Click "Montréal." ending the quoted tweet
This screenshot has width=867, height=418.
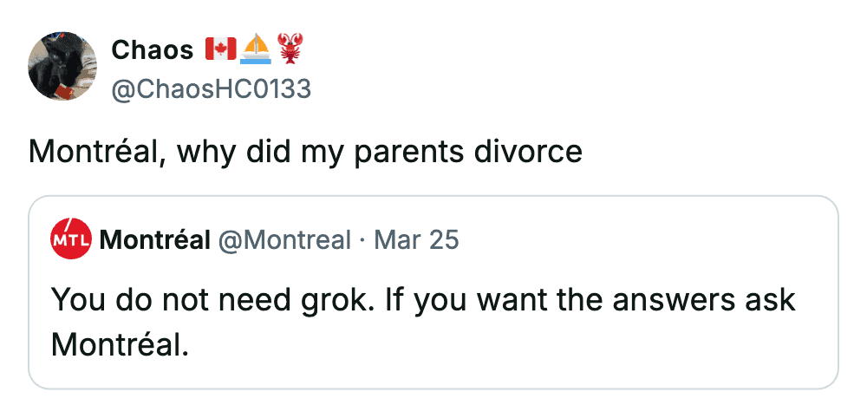click(x=120, y=345)
